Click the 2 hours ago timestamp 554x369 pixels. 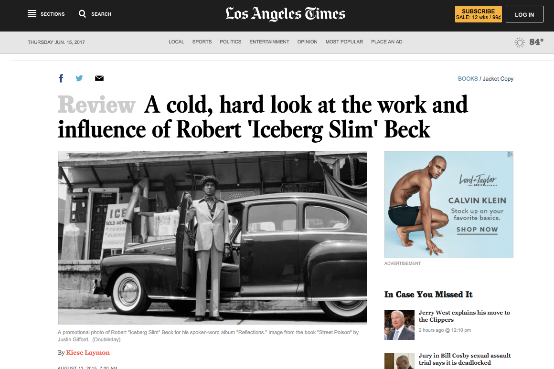(445, 330)
